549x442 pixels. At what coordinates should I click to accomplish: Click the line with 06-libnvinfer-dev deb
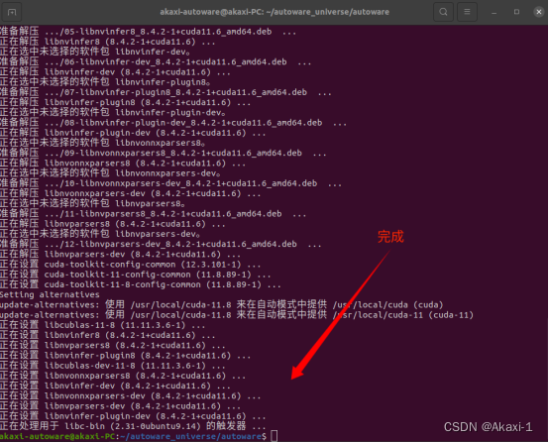click(x=156, y=62)
